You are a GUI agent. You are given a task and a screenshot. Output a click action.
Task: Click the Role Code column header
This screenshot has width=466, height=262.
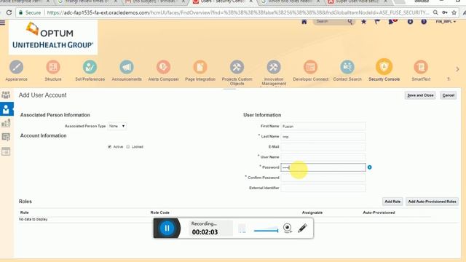coord(159,213)
